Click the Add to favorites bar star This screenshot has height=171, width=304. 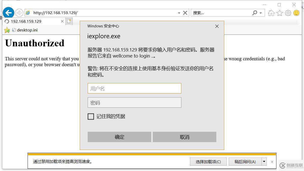pyautogui.click(x=7, y=30)
